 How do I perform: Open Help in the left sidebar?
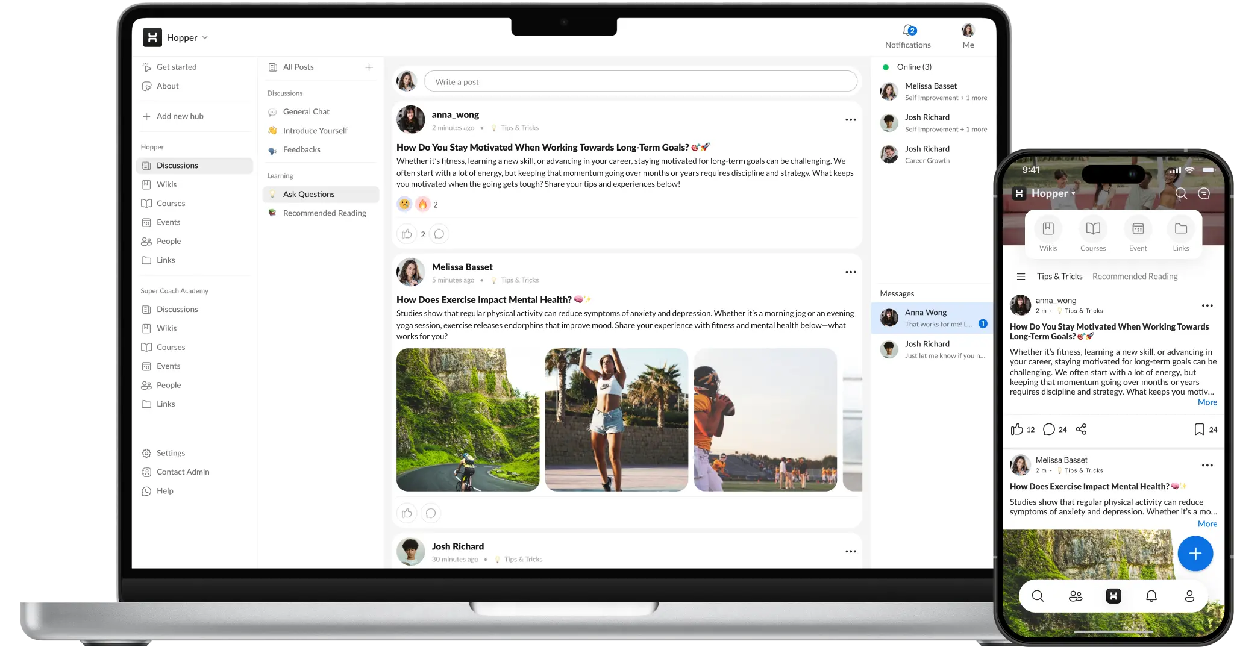(x=157, y=491)
